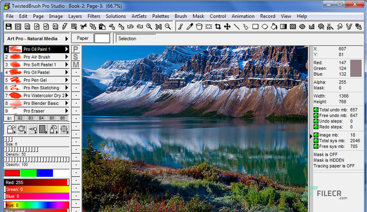Expand the Art Pro - Natural Media artset
This screenshot has height=212, width=367.
pos(67,39)
